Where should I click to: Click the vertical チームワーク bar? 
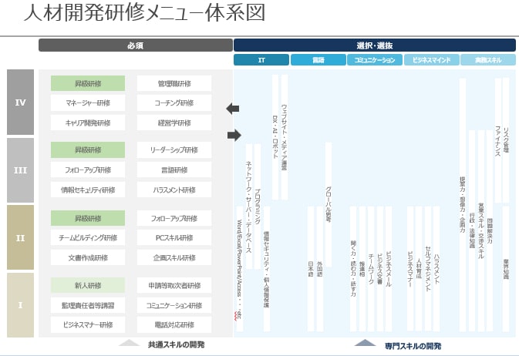coord(371,269)
